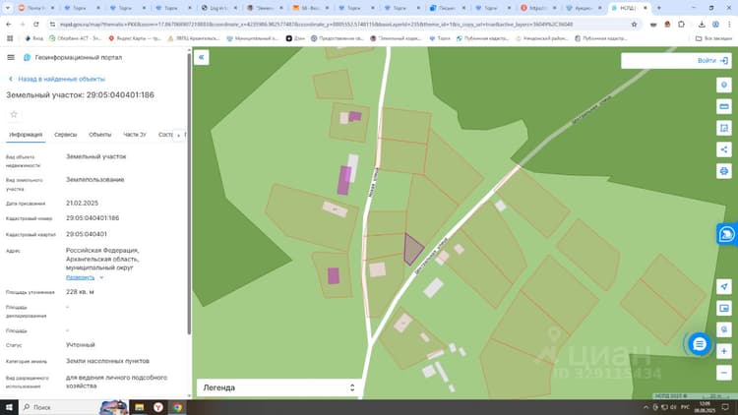Activate the ruler distance tool
The height and width of the screenshot is (415, 738).
(724, 106)
